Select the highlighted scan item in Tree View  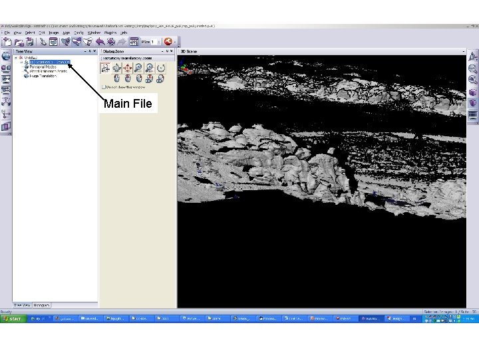(50, 62)
